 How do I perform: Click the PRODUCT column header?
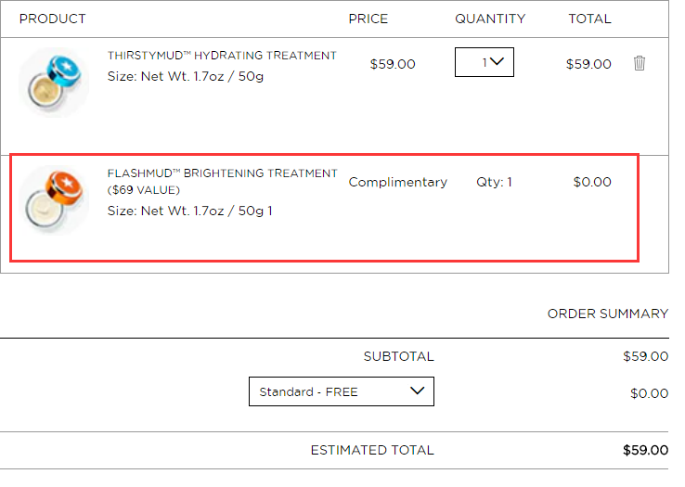click(x=52, y=19)
